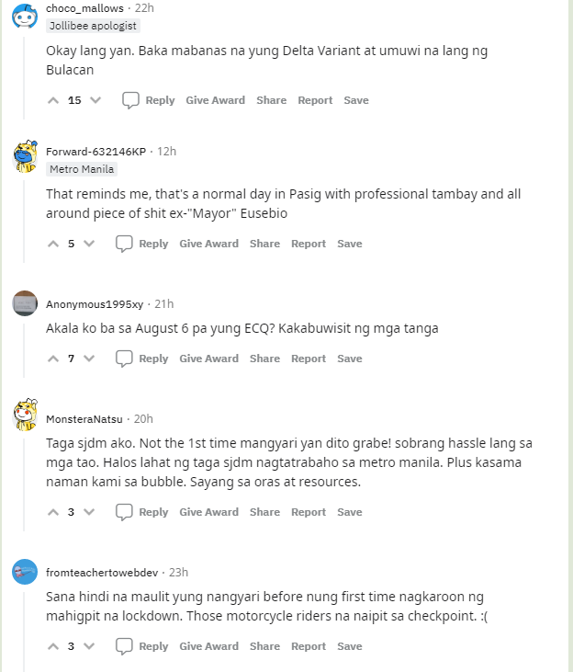Collapse Forward-632146KP's comment thread line
Image resolution: width=573 pixels, height=672 pixels.
click(x=25, y=213)
